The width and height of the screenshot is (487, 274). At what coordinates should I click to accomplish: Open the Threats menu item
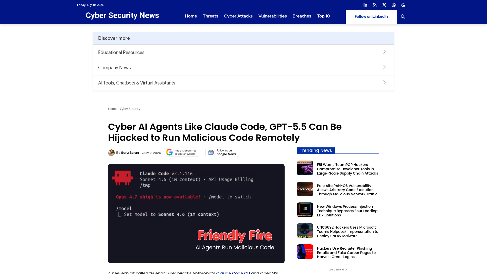click(211, 16)
